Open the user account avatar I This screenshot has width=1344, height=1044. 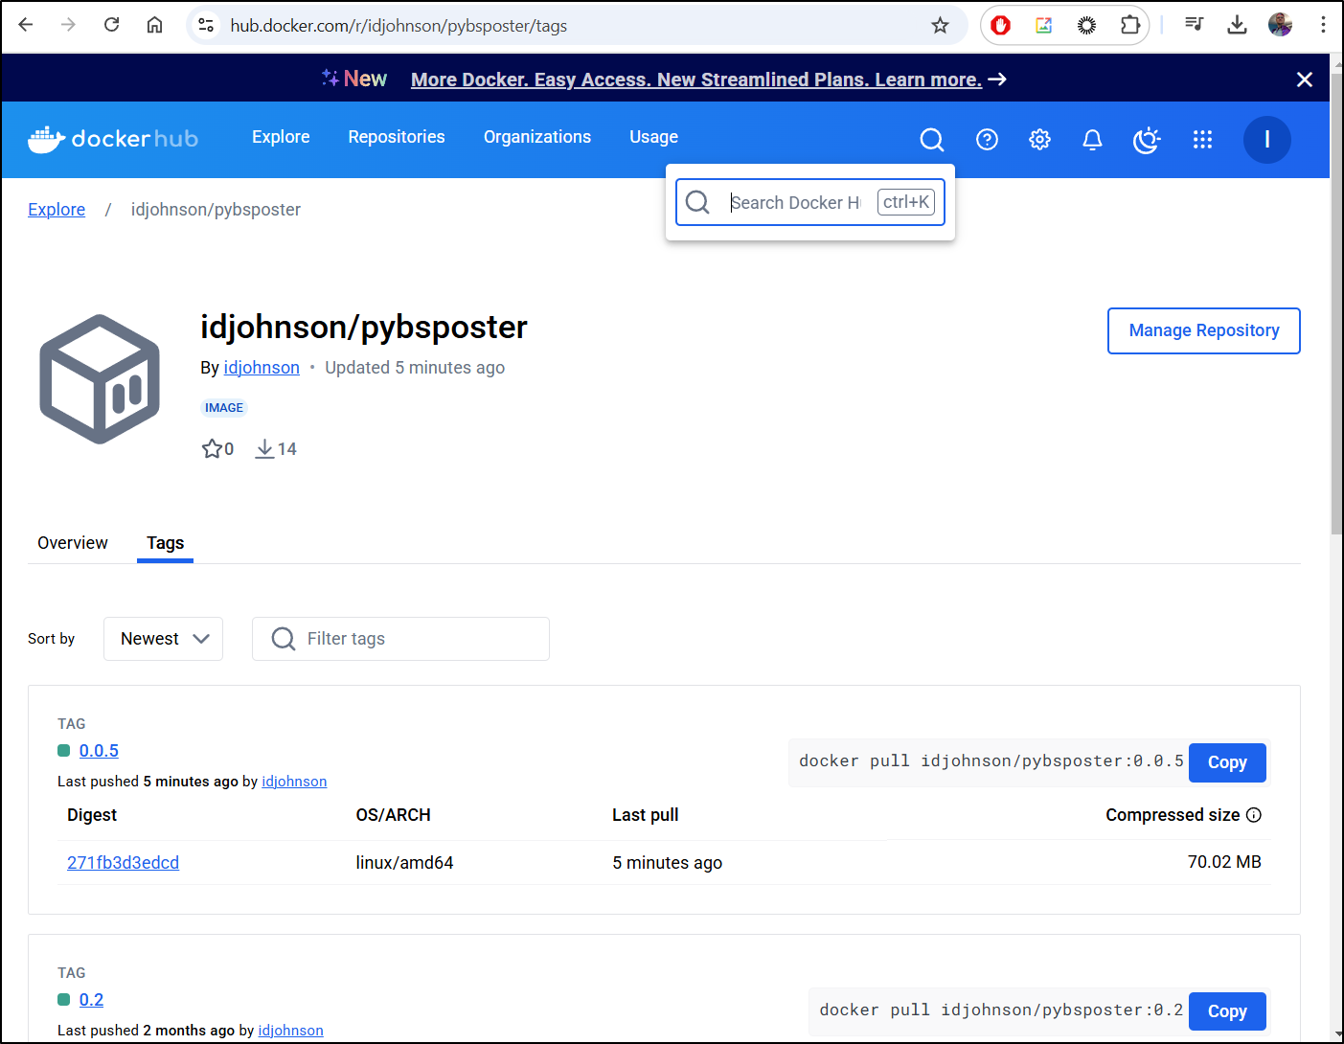(1266, 140)
